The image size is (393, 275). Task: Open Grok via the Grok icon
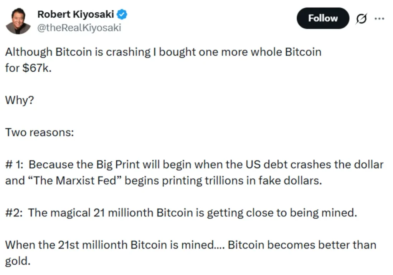(361, 18)
